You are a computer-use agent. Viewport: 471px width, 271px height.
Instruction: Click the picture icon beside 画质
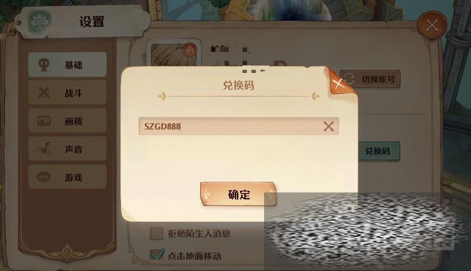click(x=44, y=121)
